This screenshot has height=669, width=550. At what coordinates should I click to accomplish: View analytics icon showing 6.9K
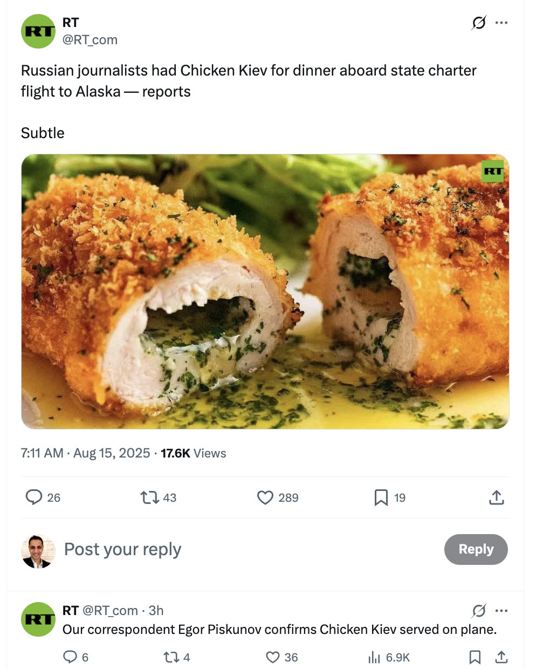(374, 657)
